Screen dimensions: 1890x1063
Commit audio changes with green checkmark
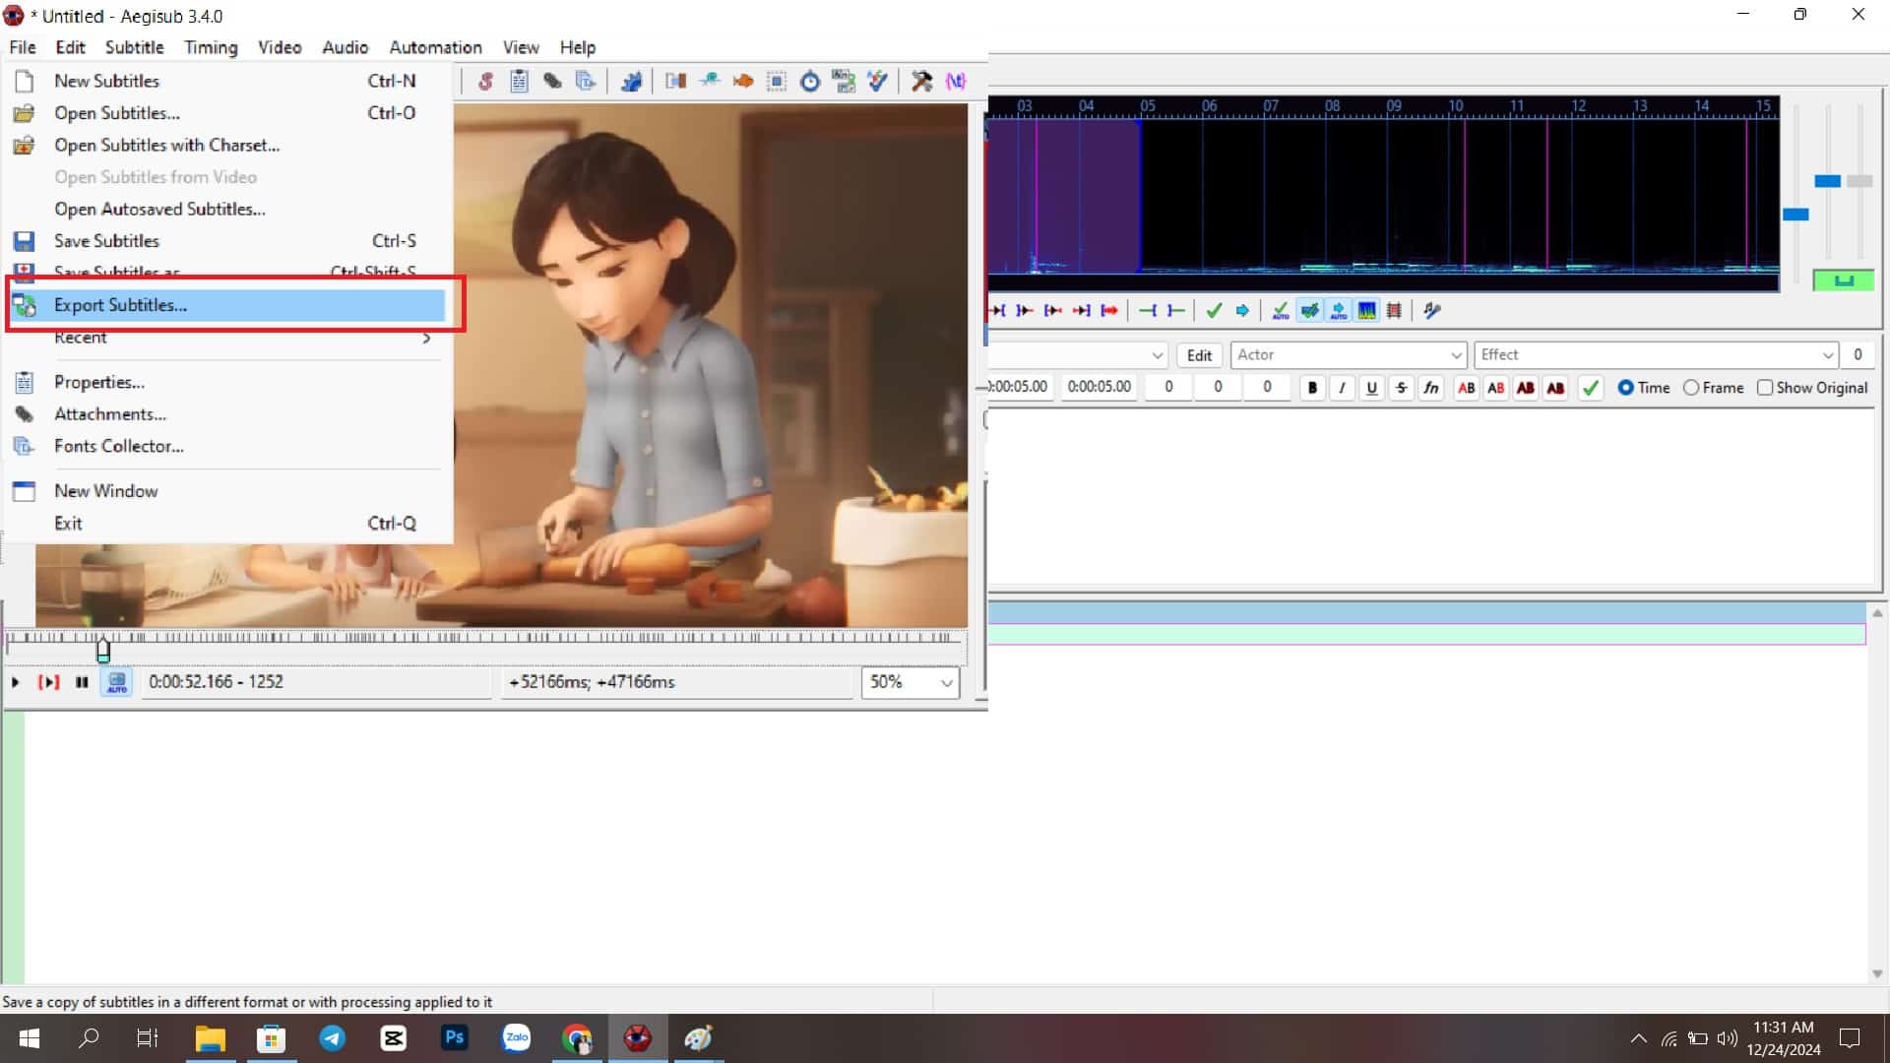[1214, 311]
